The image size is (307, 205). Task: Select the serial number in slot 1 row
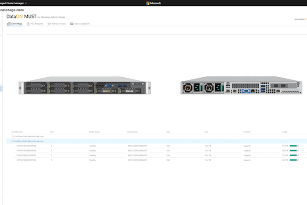click(26, 151)
